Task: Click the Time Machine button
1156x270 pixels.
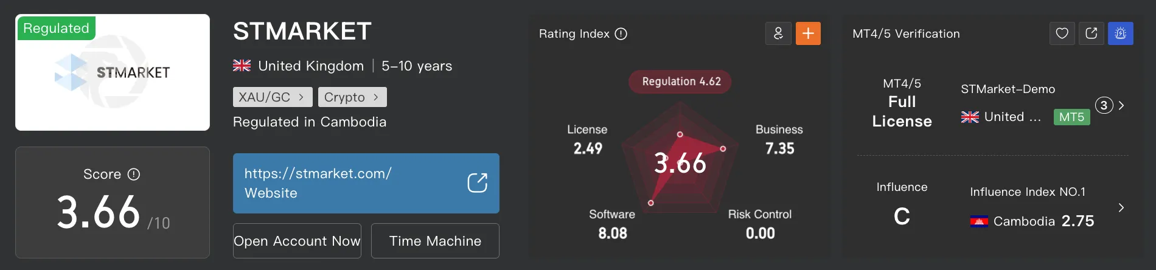Action: 435,241
